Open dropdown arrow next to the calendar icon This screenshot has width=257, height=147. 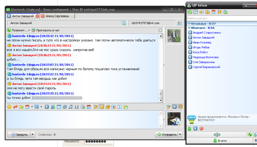point(32,107)
